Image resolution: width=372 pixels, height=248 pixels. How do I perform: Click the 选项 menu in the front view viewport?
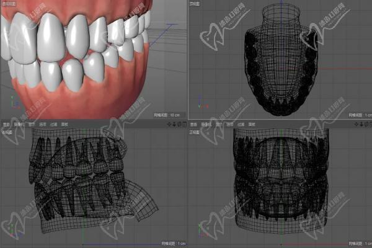[228, 124]
